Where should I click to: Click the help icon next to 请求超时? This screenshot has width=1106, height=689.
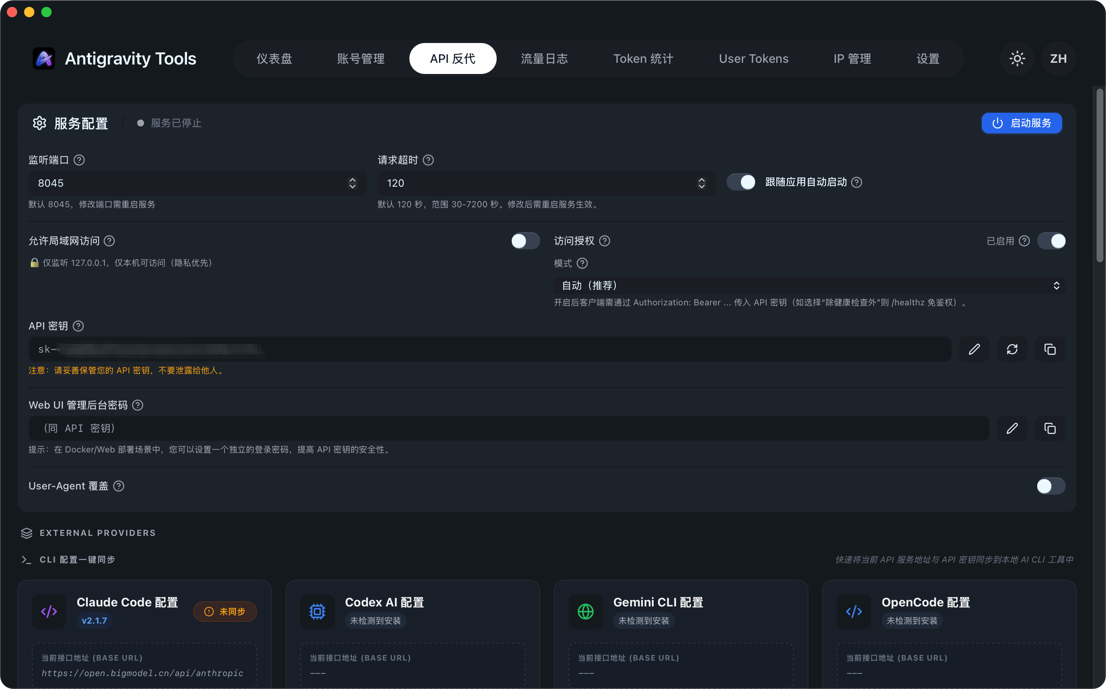pos(428,160)
